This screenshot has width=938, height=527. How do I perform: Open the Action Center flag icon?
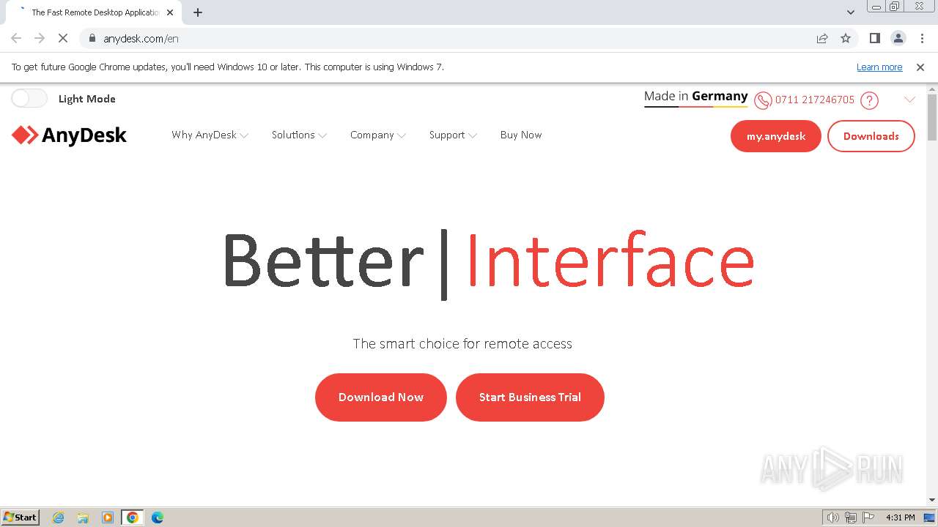[x=868, y=517]
